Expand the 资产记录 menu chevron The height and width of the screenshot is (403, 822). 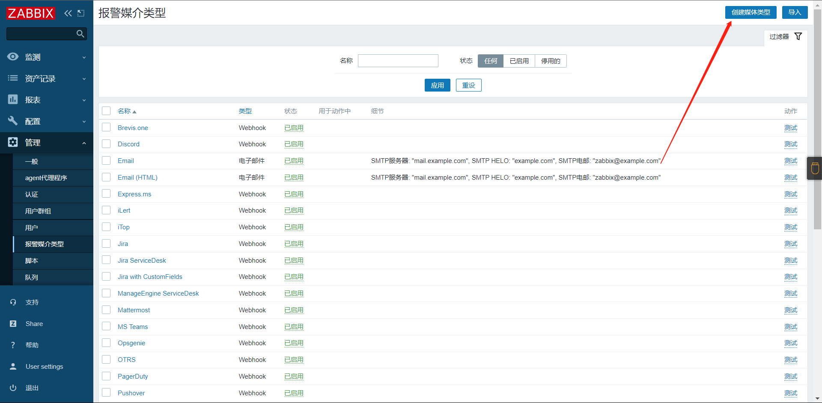(84, 79)
